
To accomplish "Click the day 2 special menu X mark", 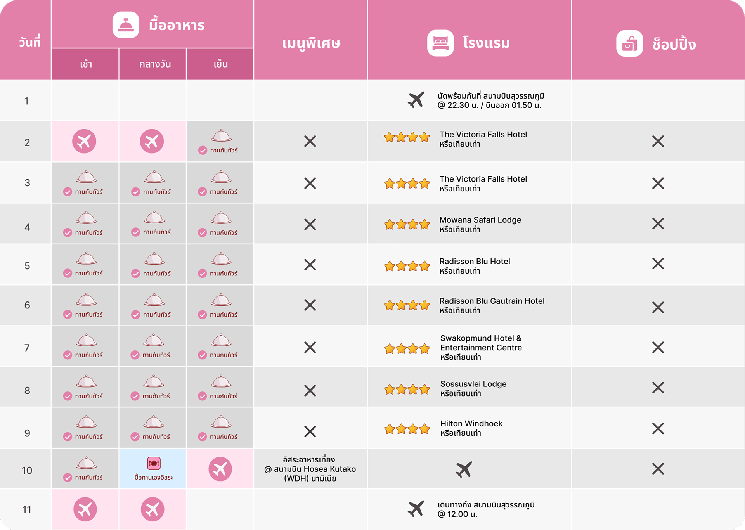I will (x=310, y=141).
